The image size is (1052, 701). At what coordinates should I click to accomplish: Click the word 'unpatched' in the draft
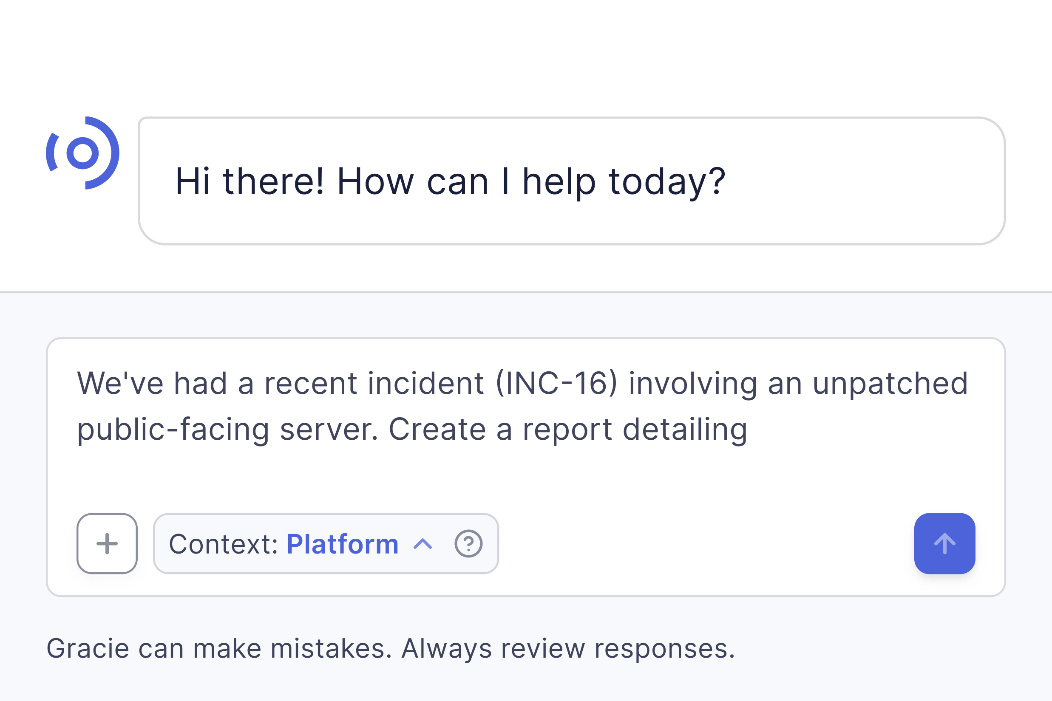890,384
